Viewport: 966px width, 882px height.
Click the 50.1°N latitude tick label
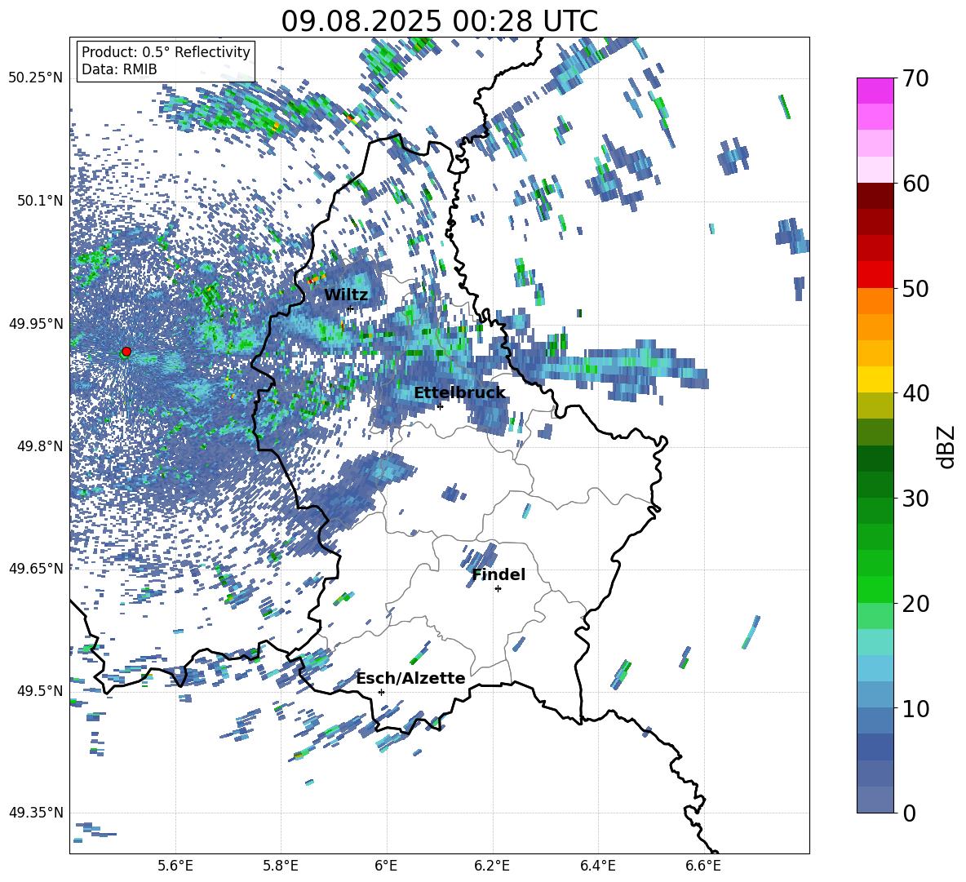pyautogui.click(x=39, y=201)
